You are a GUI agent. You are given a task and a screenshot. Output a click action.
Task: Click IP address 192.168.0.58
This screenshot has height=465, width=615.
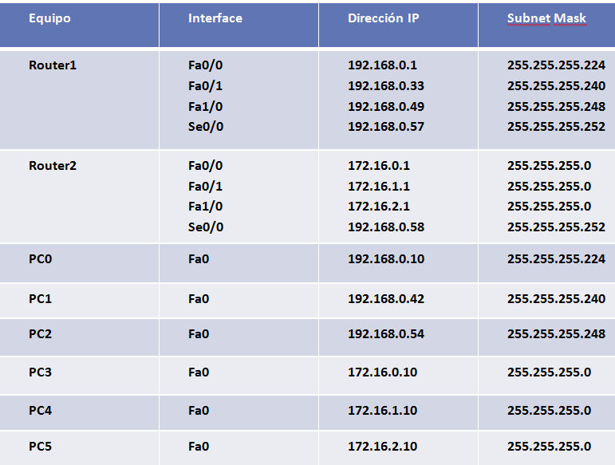click(x=386, y=227)
